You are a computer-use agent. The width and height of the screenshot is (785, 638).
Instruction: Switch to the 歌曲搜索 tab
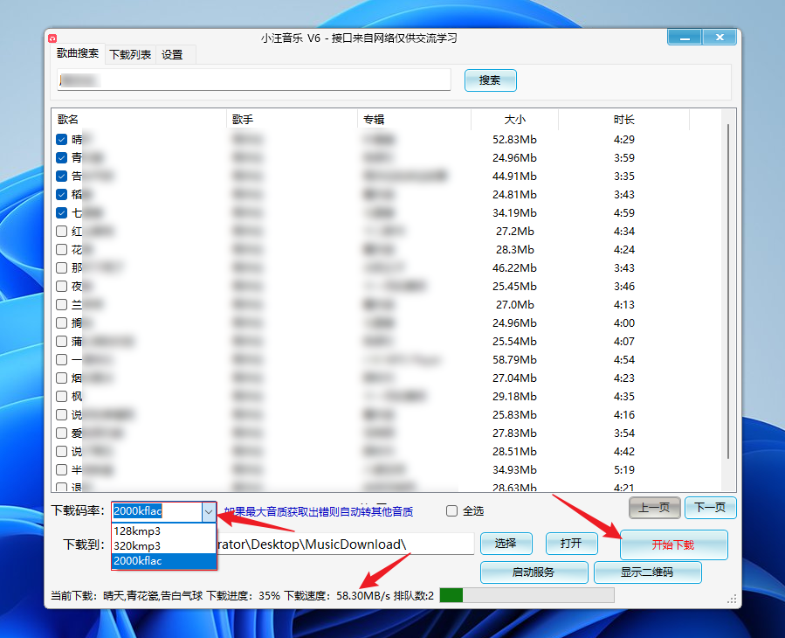pyautogui.click(x=78, y=53)
